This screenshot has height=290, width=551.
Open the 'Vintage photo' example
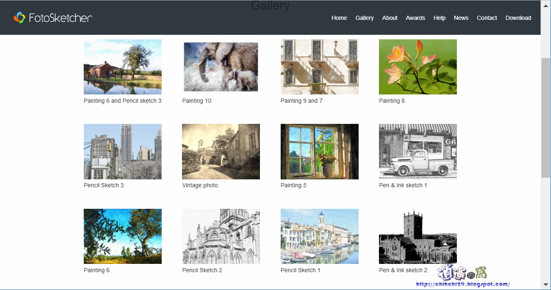pos(221,151)
